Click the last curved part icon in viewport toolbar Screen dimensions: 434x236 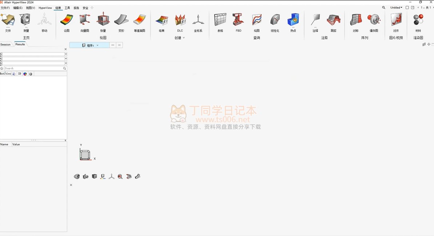[x=137, y=177]
